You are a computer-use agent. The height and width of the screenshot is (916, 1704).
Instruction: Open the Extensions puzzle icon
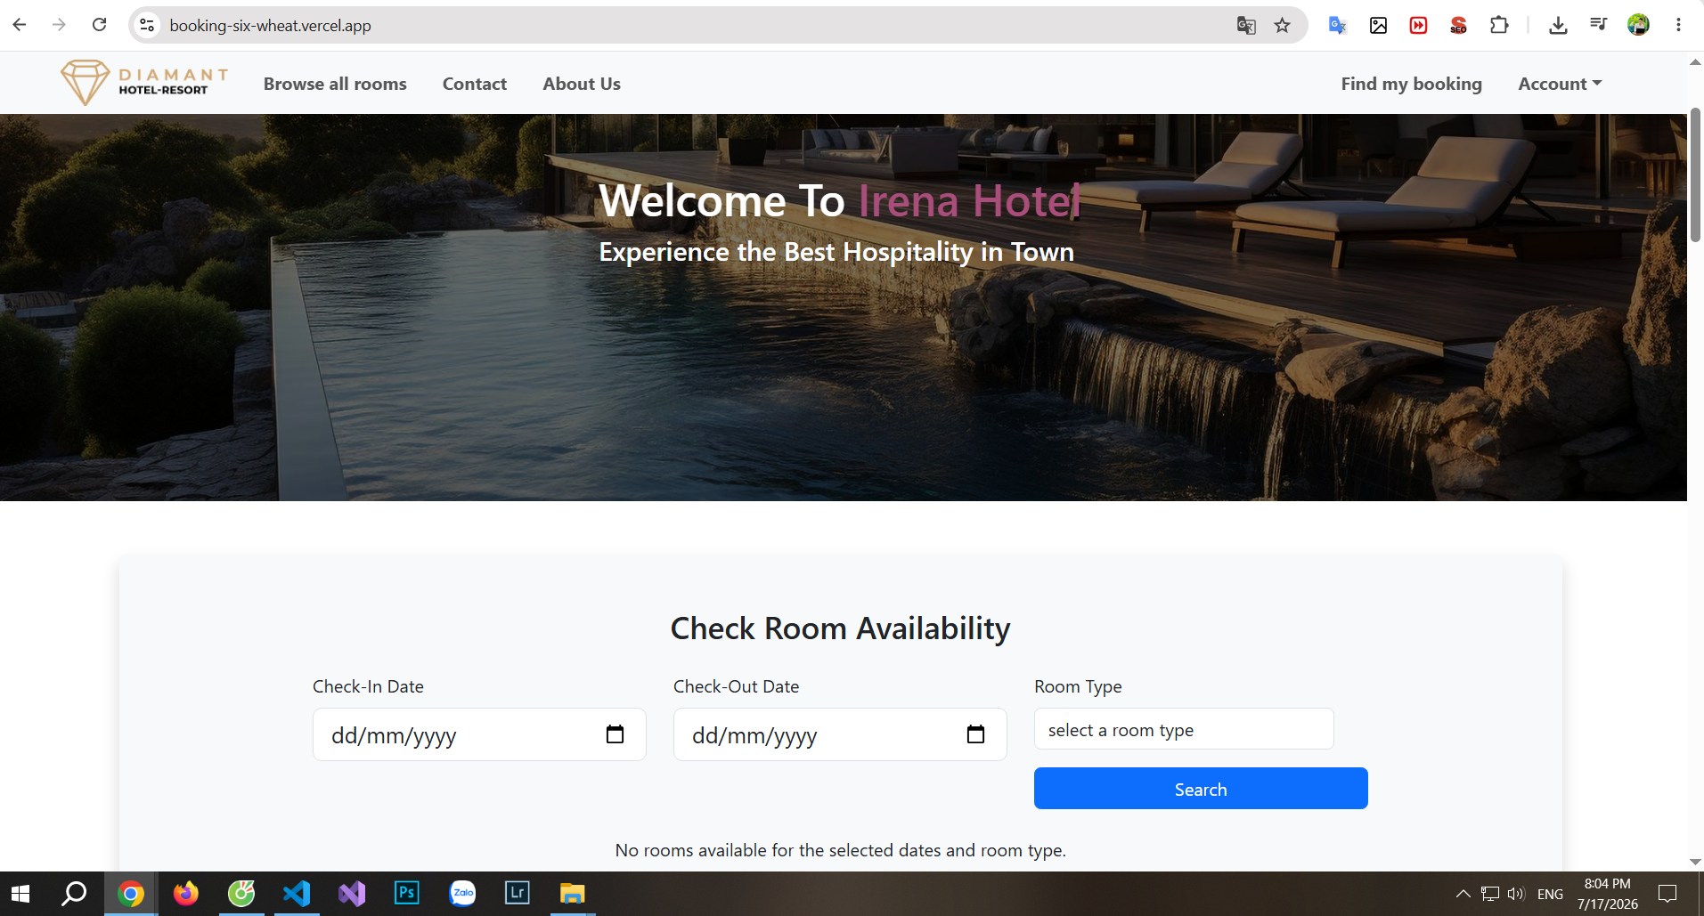[1499, 25]
